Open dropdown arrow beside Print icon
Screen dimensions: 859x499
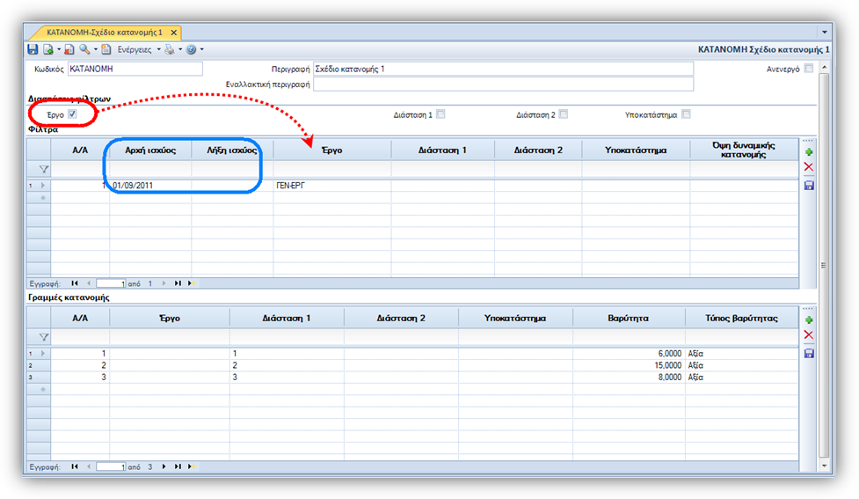(x=180, y=49)
